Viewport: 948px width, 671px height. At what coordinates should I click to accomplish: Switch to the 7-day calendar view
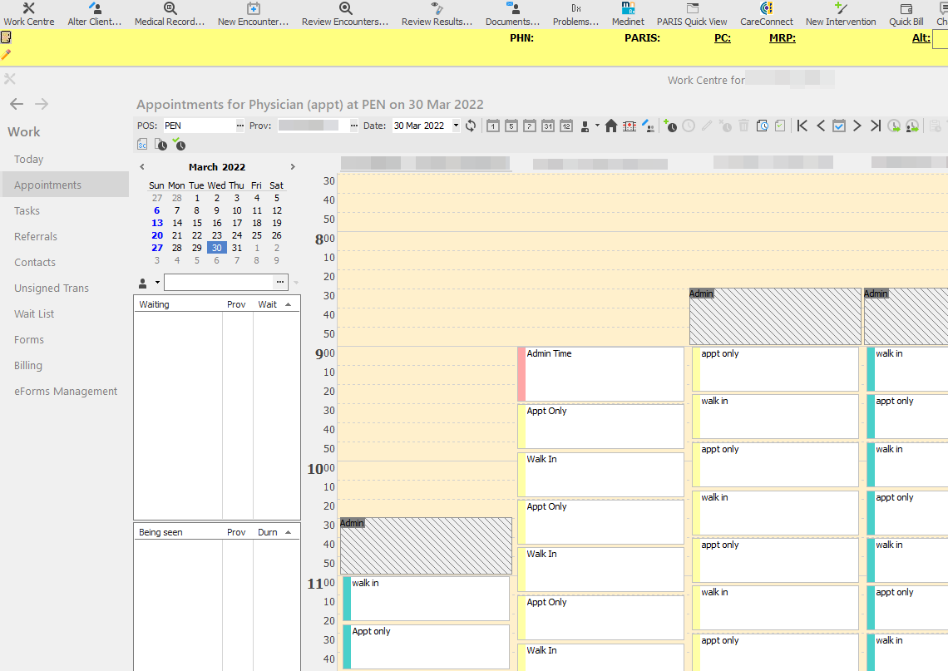tap(529, 126)
